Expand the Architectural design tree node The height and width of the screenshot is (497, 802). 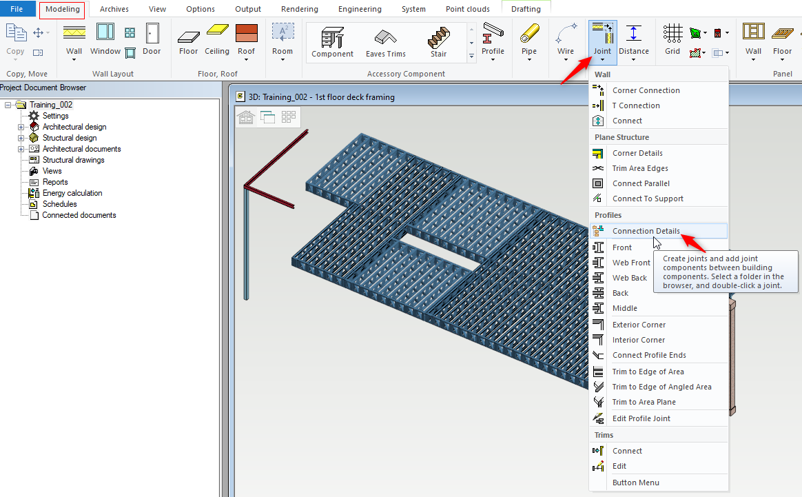[21, 127]
